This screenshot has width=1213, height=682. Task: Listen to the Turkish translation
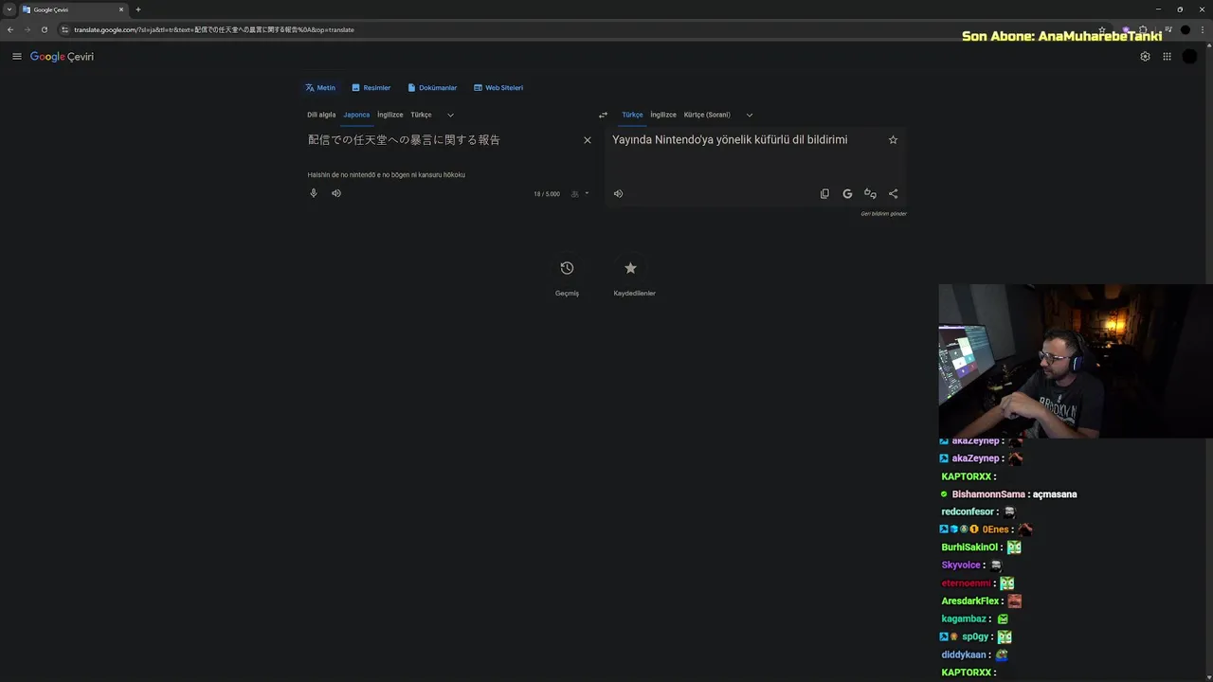(x=618, y=193)
